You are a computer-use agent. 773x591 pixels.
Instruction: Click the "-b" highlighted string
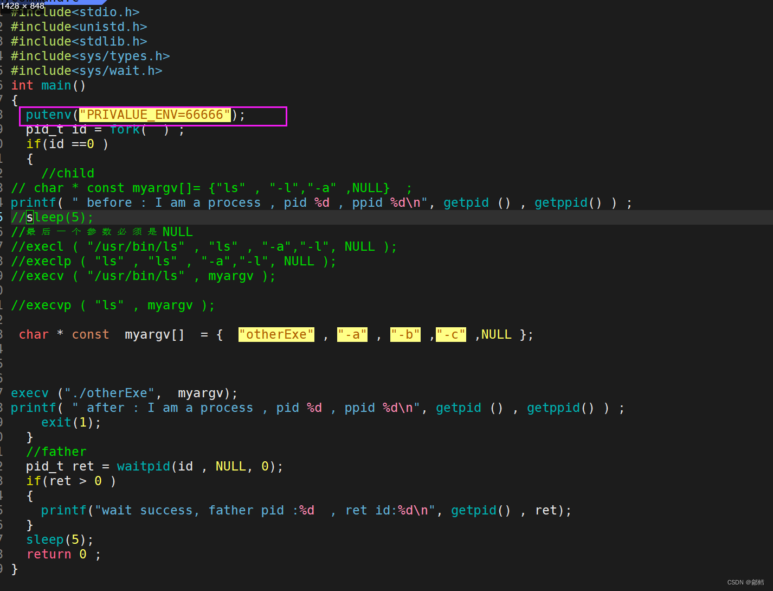point(405,334)
